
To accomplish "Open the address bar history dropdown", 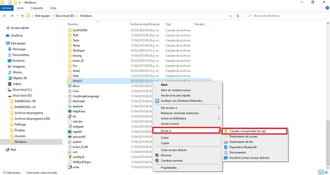I will tap(231, 16).
